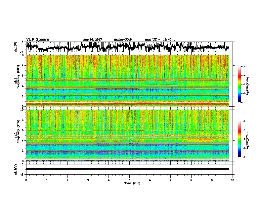
Task: Click the ch.2 spectrogram color scale bar
Action: pos(239,139)
